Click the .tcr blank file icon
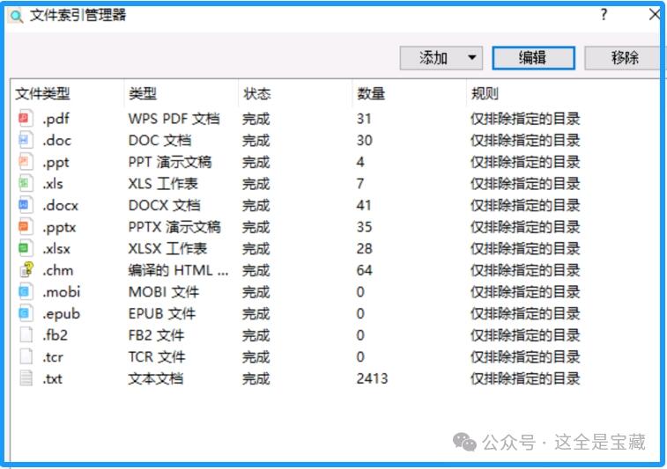Screen dimensions: 667x469 26,356
